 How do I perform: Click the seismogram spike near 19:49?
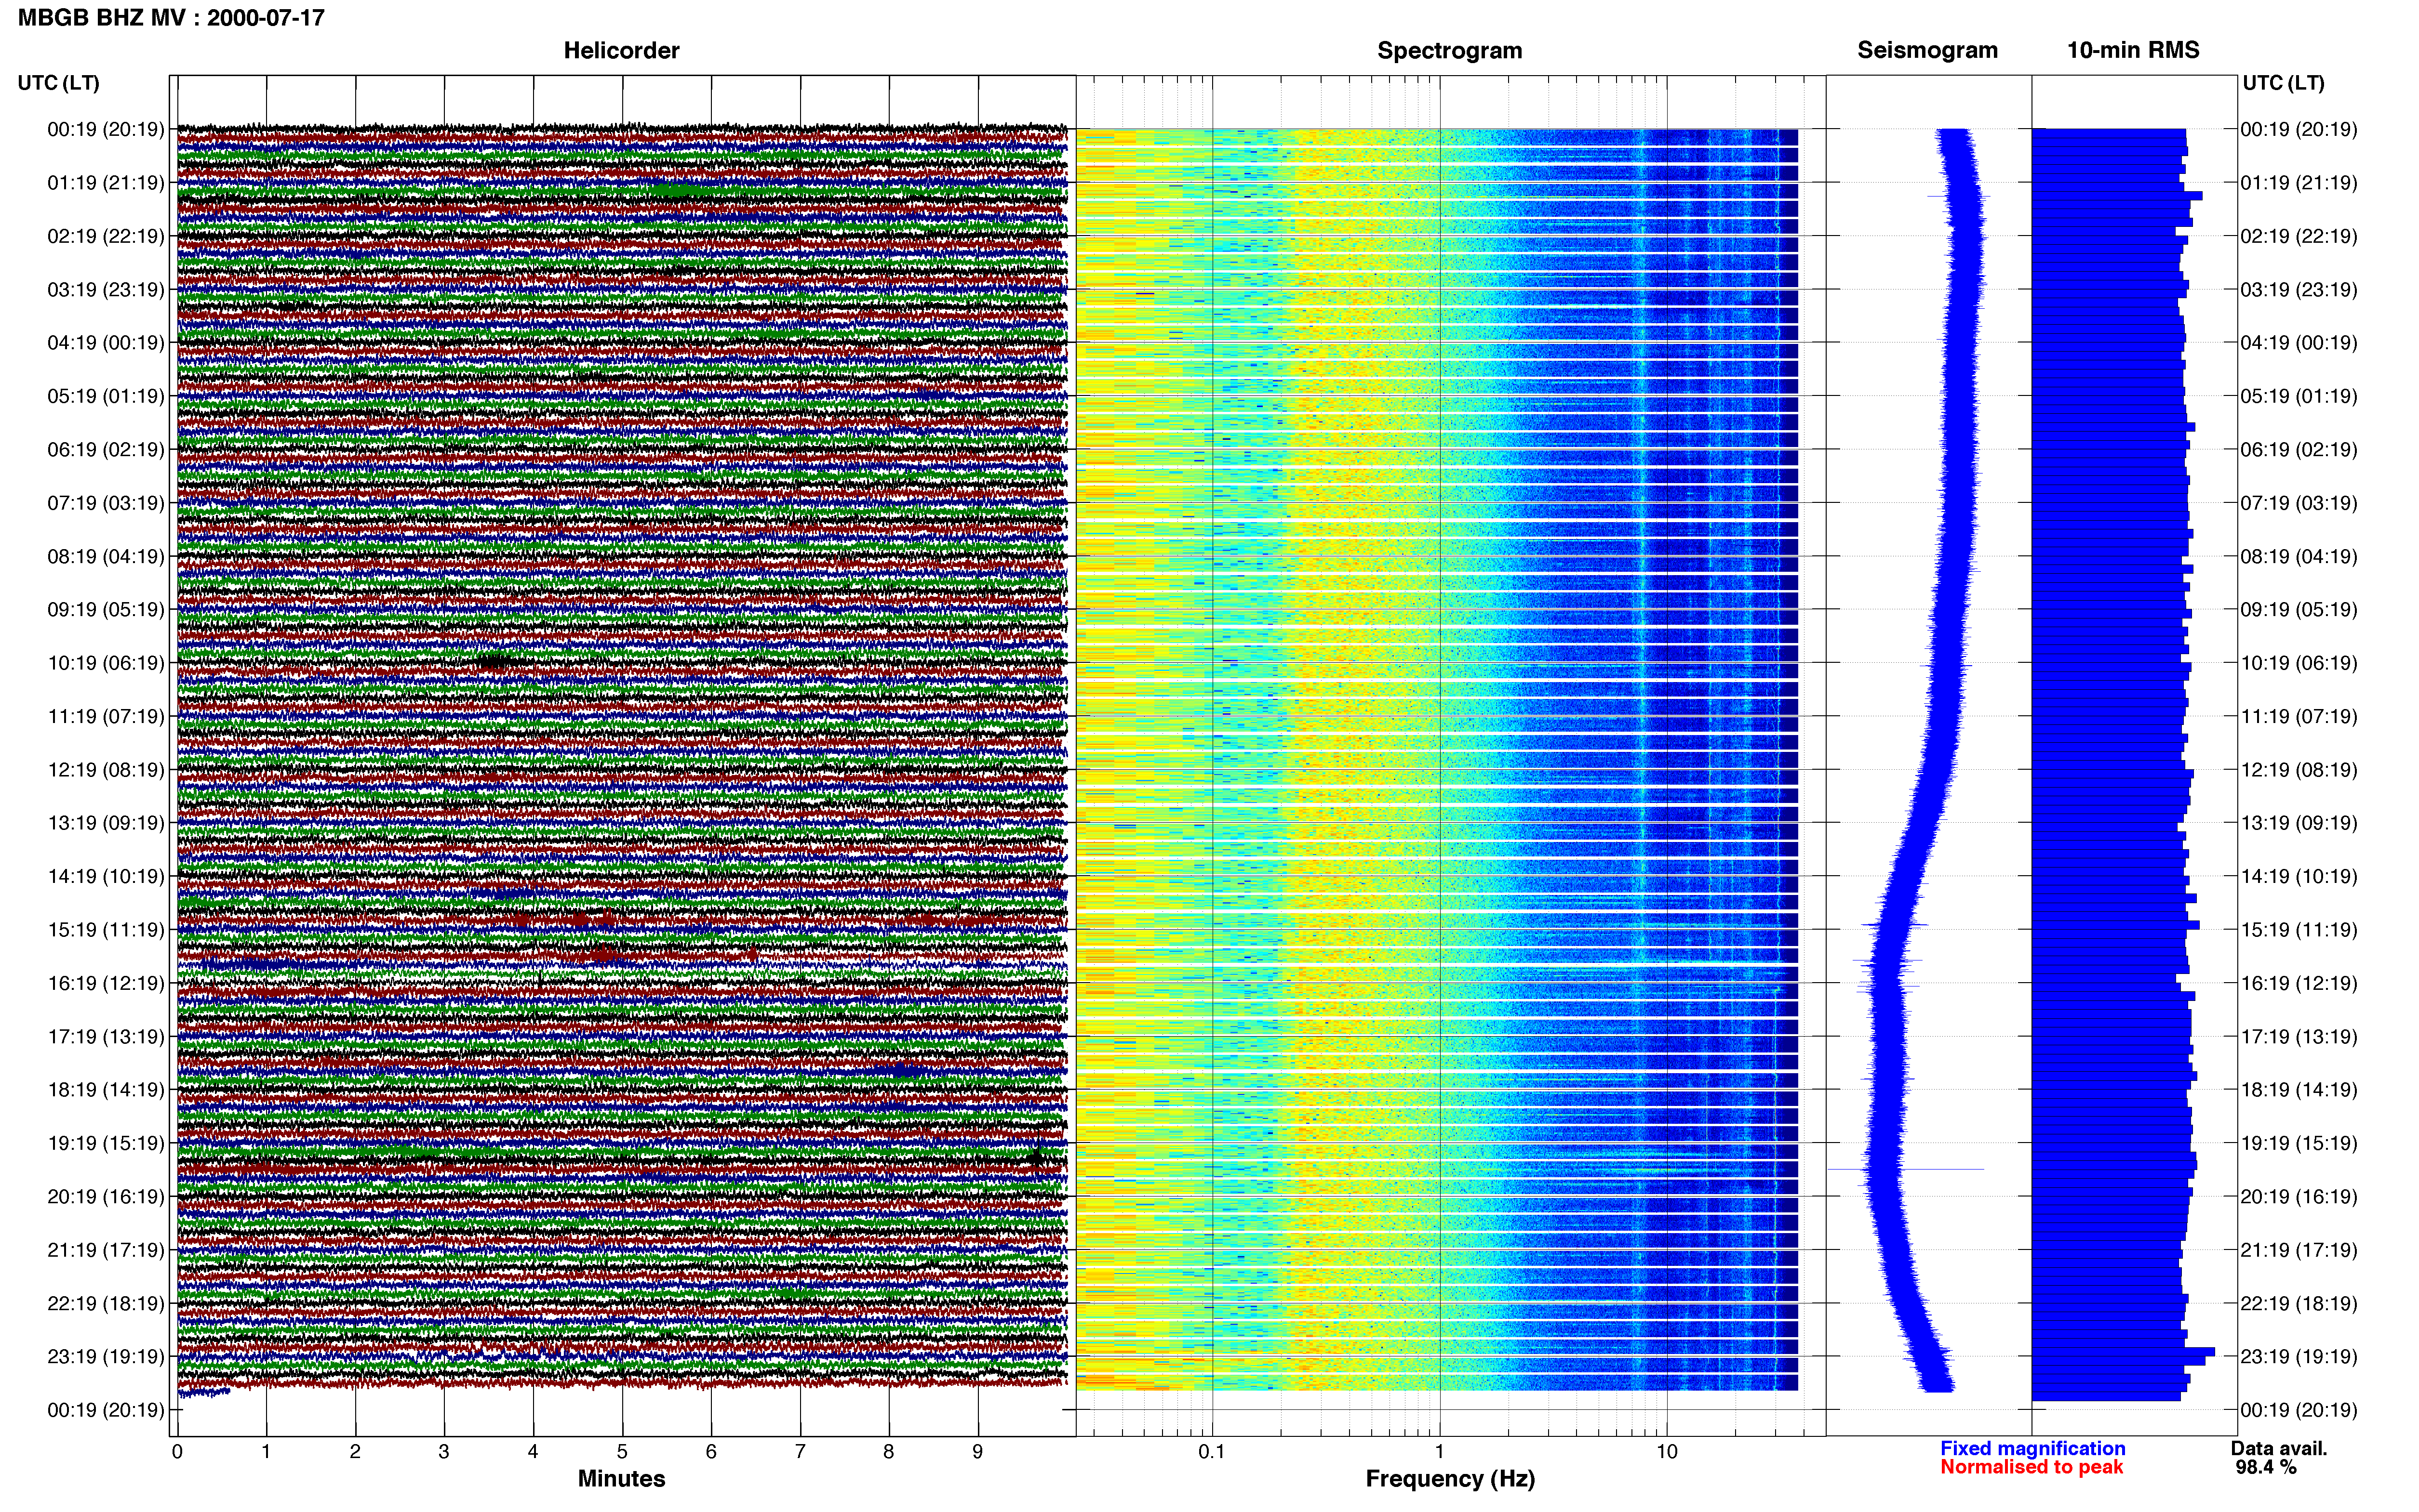[1906, 1169]
